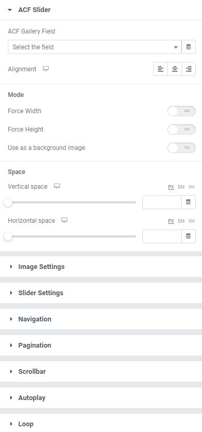Set alignment to center
The width and height of the screenshot is (202, 432).
coord(174,69)
